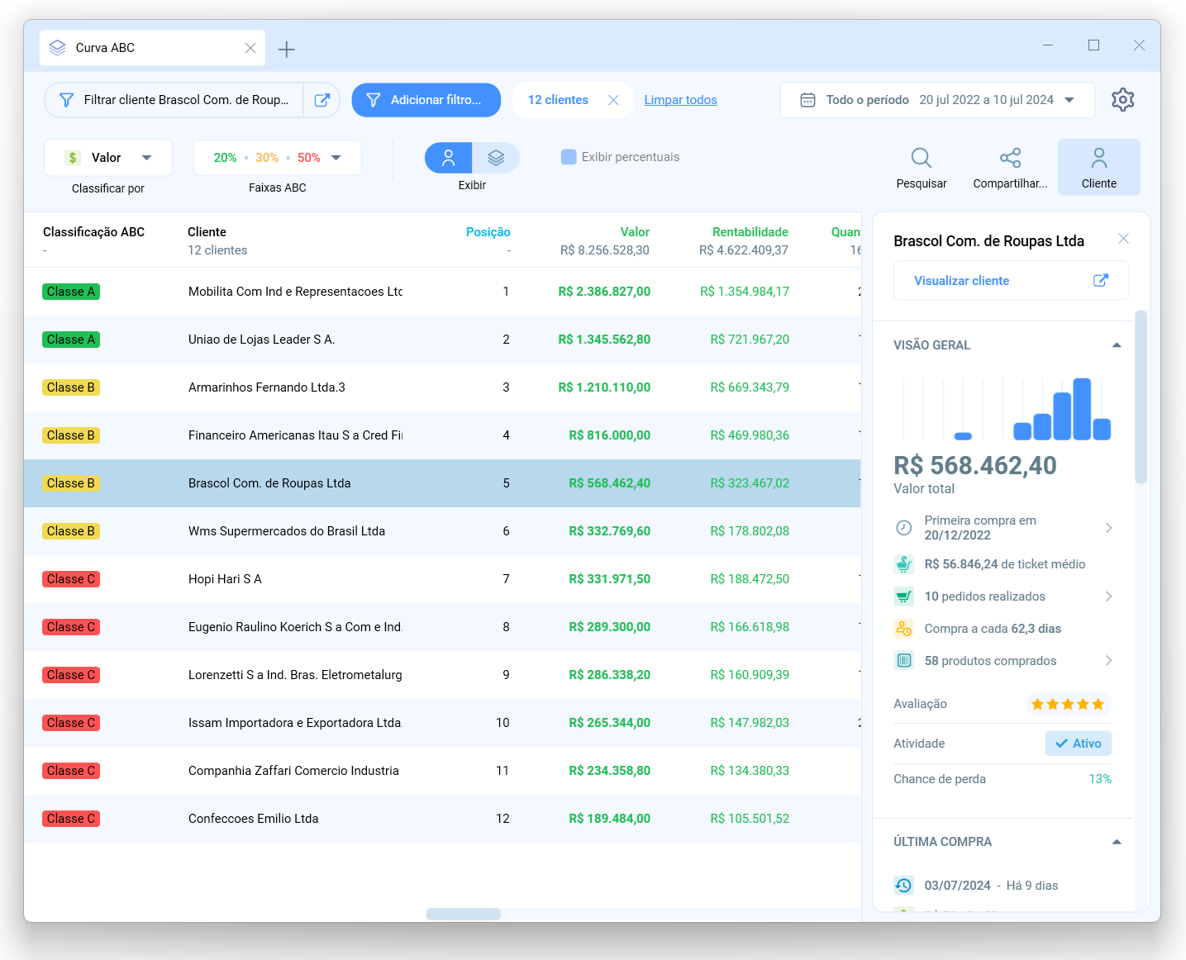Select the Mobilita Com Ind row
1186x960 pixels.
point(442,292)
